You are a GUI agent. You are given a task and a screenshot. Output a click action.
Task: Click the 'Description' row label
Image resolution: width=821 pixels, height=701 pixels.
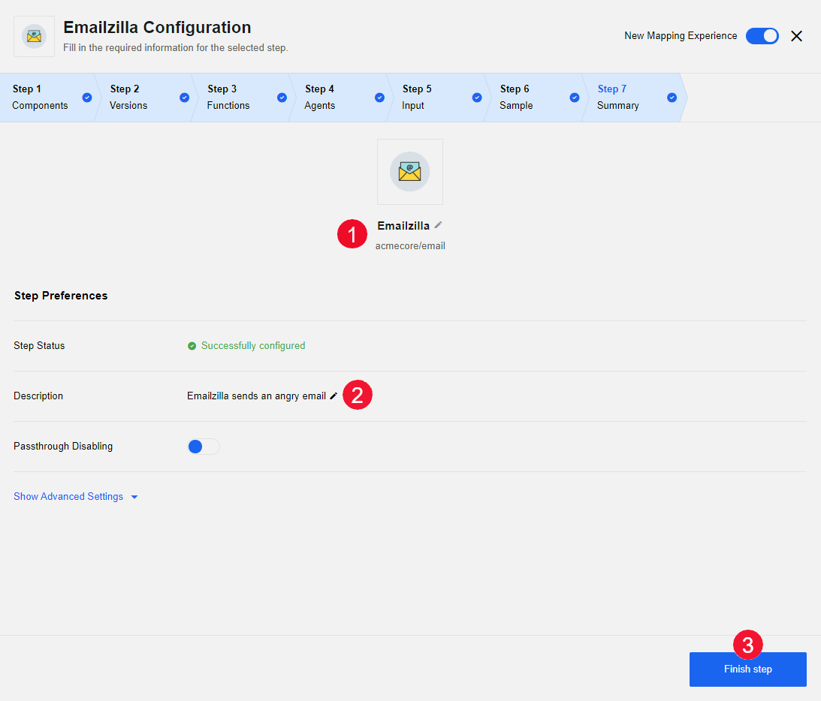[38, 396]
